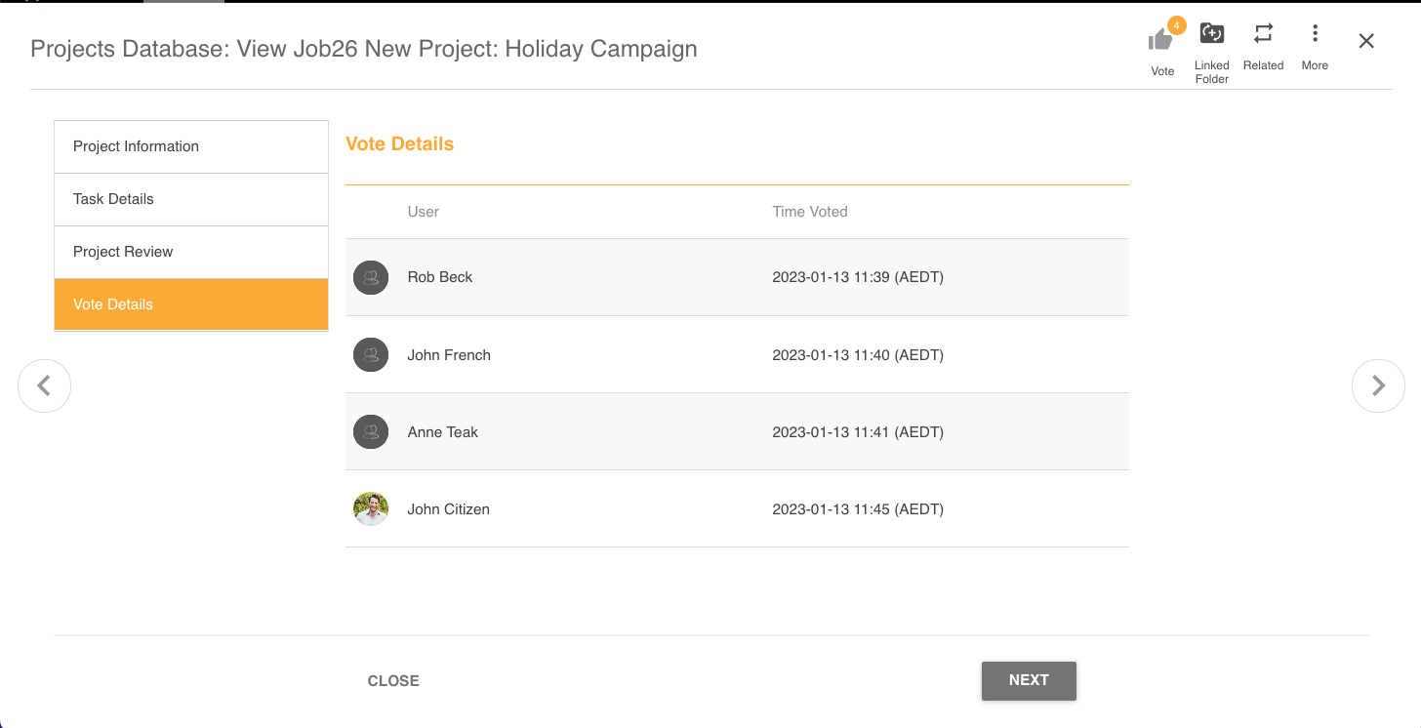Click the Related arrows icon

tap(1263, 34)
